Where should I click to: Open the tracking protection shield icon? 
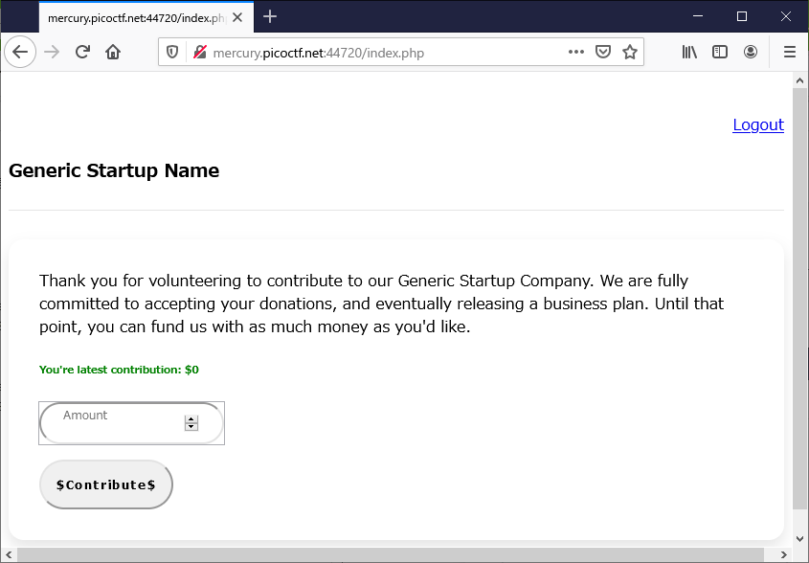[x=173, y=53]
